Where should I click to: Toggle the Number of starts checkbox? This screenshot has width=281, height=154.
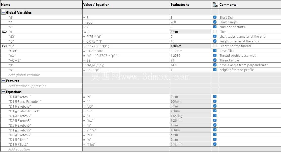coord(215,27)
